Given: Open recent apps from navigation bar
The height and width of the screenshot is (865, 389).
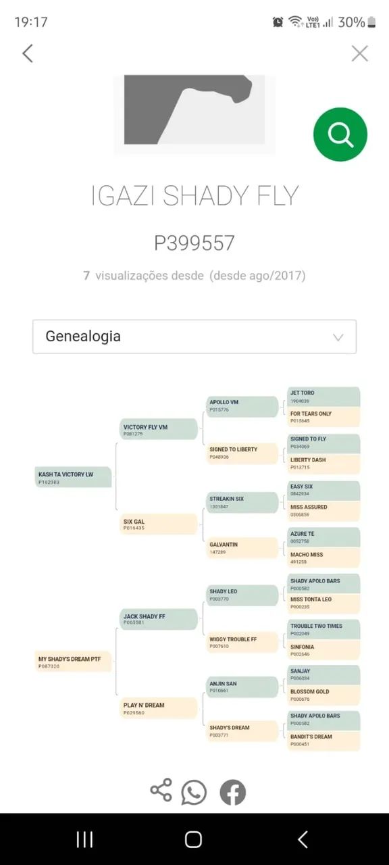Looking at the screenshot, I should [x=84, y=839].
